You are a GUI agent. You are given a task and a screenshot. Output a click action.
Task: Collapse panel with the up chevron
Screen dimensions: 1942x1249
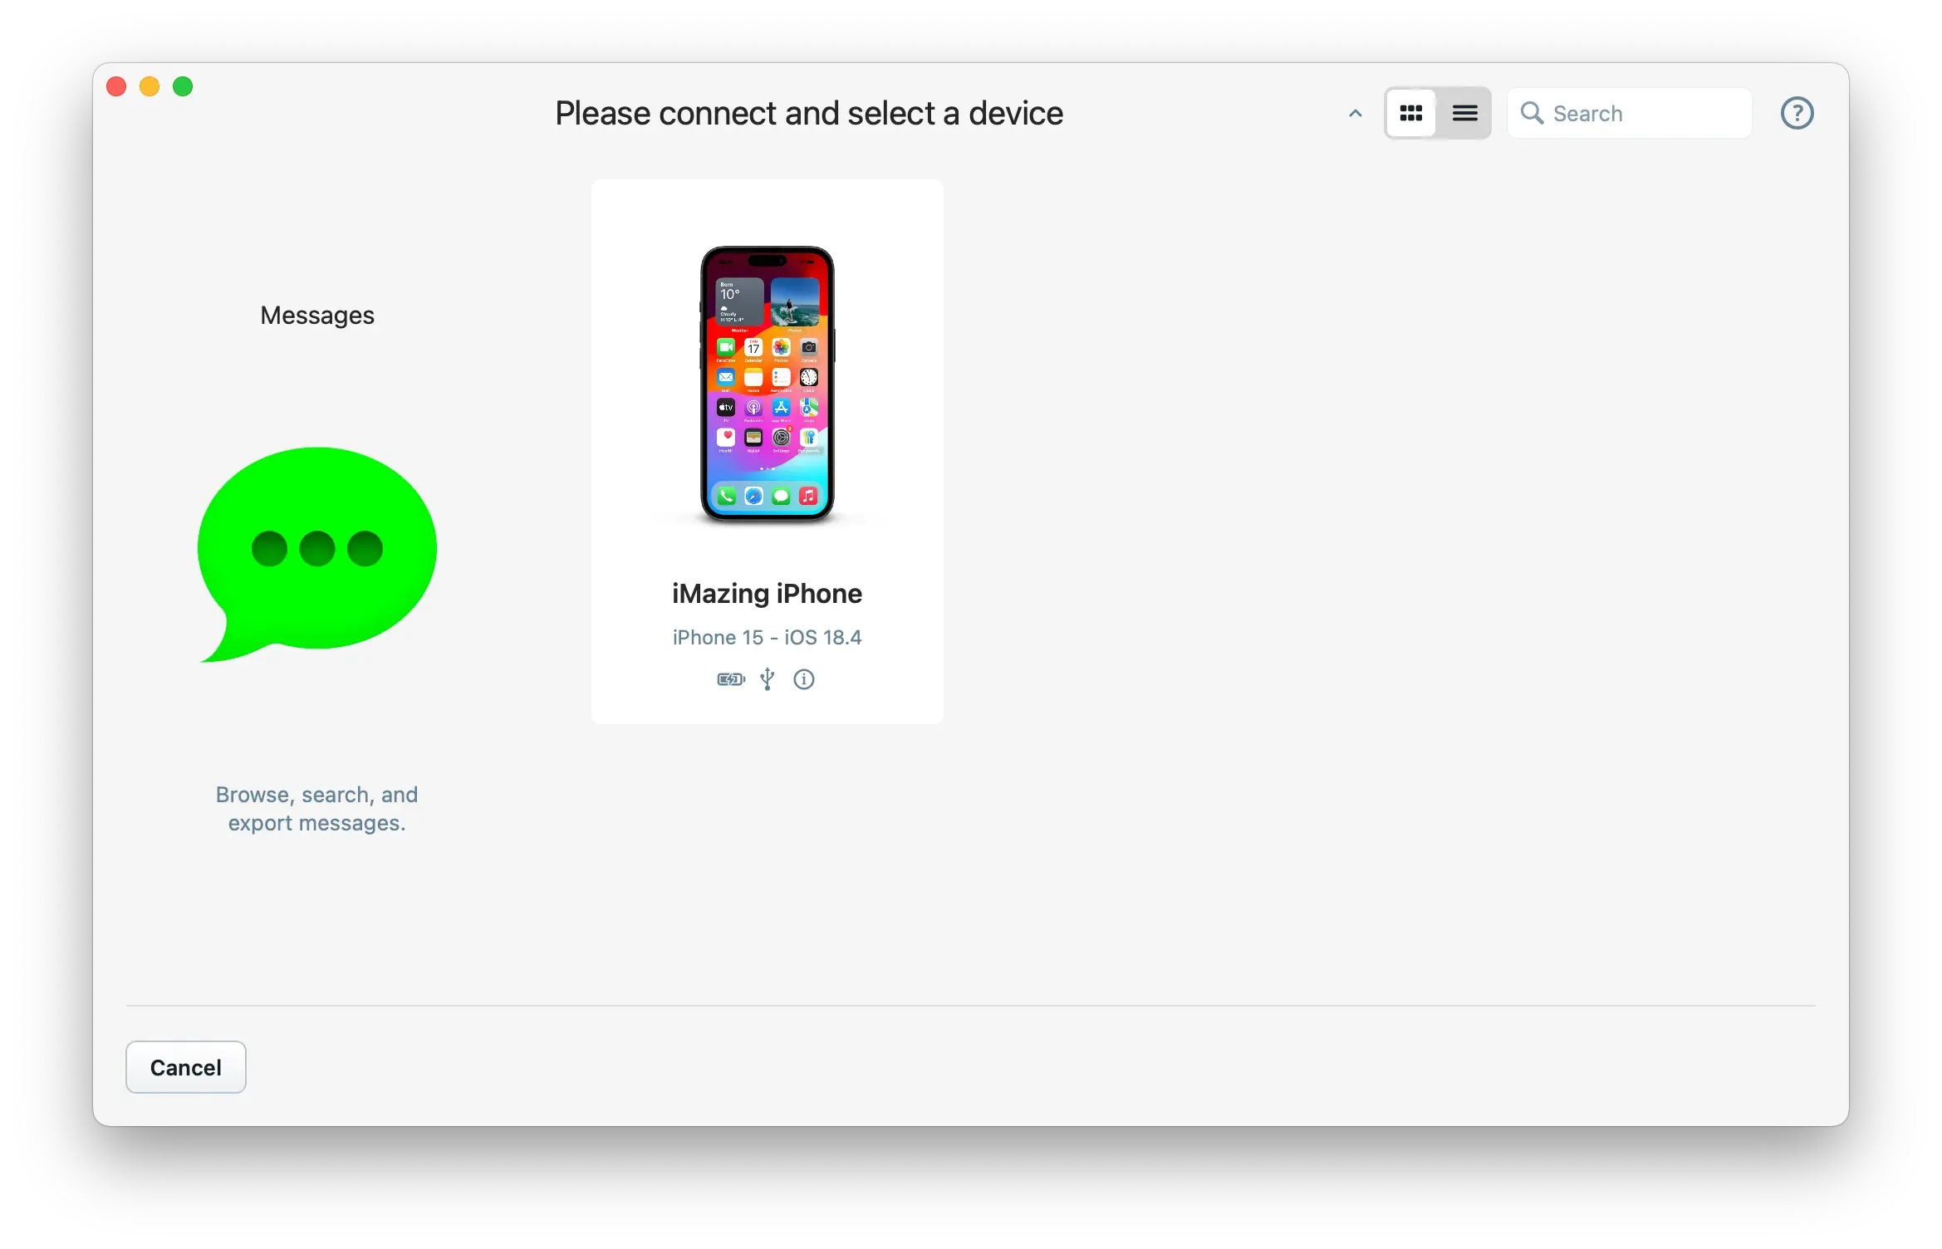click(1356, 113)
